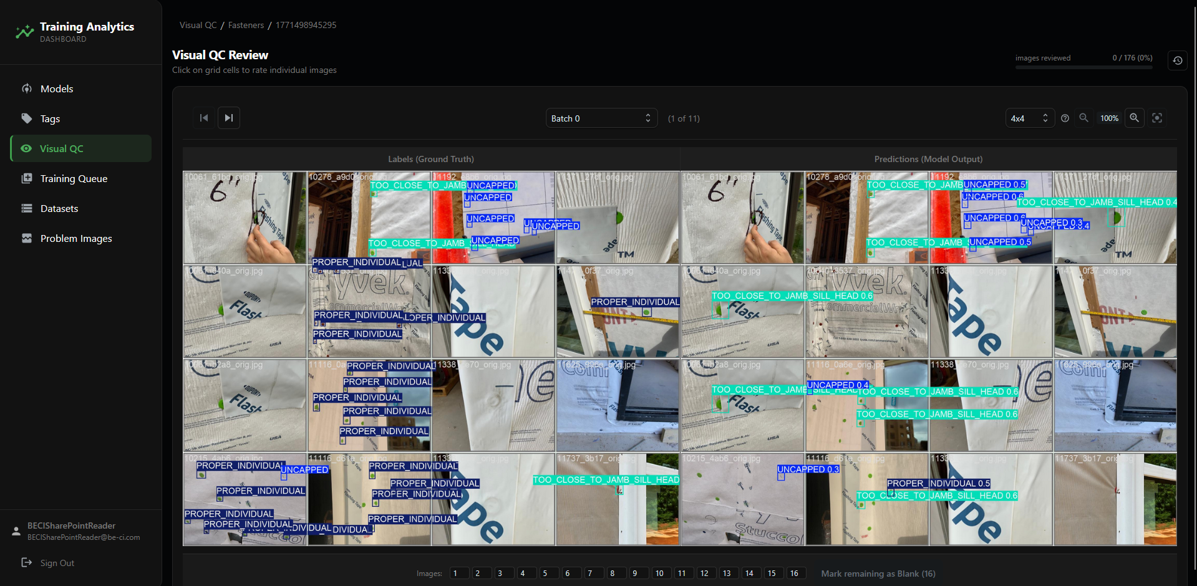Click the page vertical scrollbar

point(1194,287)
